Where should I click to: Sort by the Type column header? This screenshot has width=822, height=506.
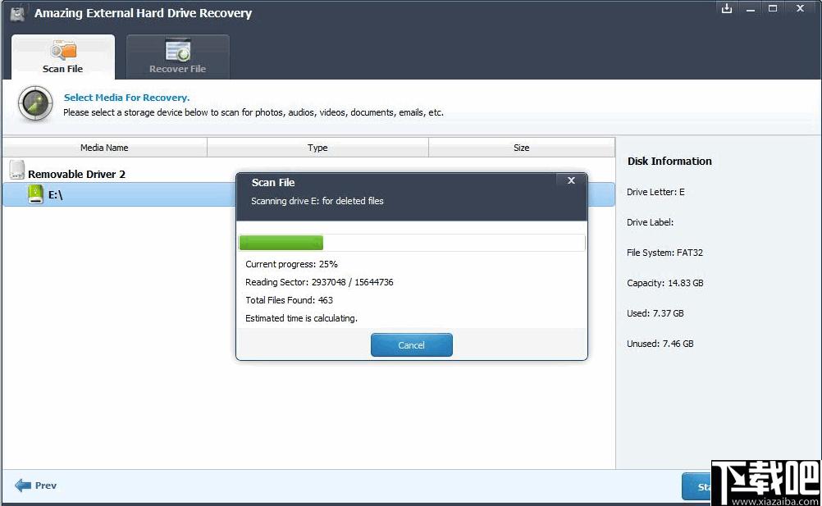(317, 148)
